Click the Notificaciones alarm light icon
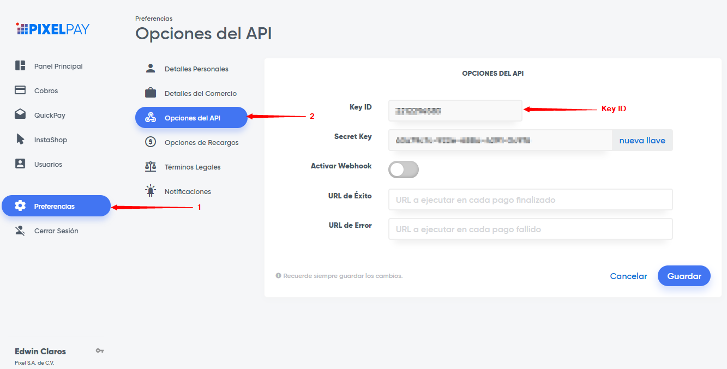The width and height of the screenshot is (727, 369). tap(151, 190)
